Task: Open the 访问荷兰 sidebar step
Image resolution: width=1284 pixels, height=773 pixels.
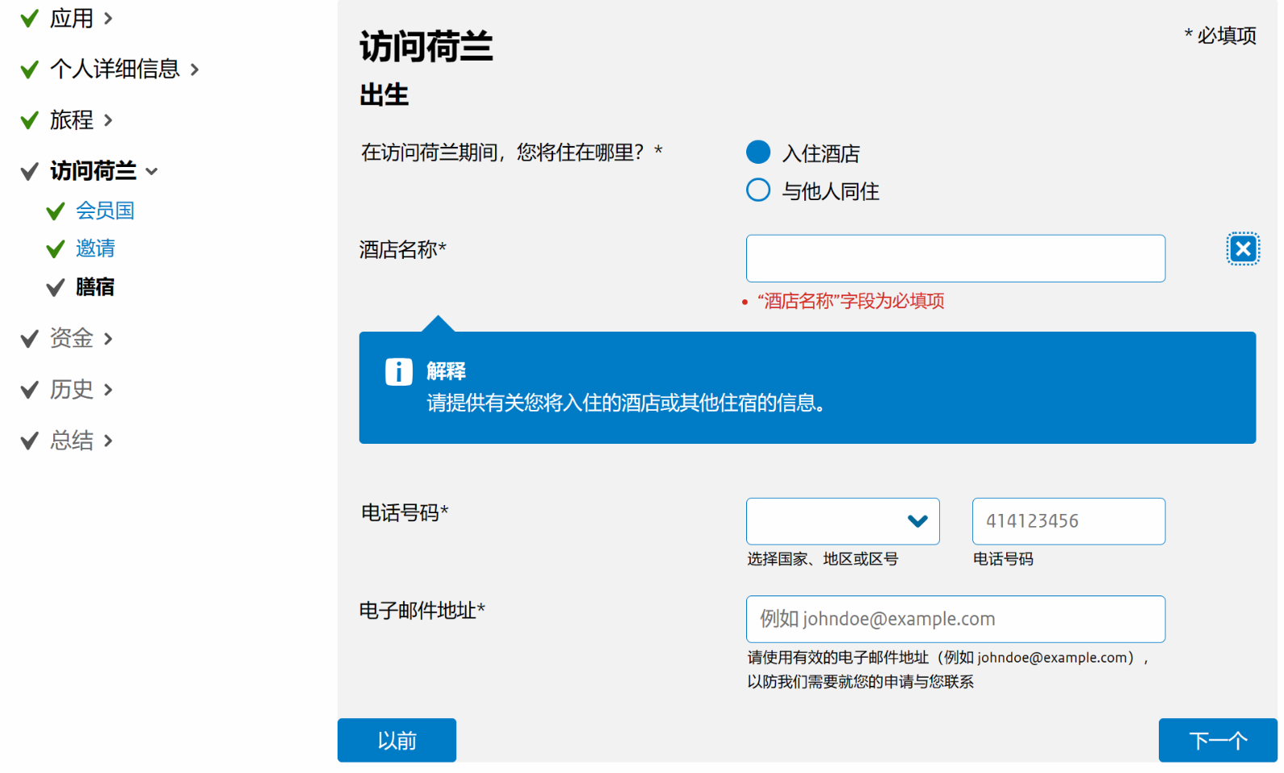Action: click(x=94, y=171)
